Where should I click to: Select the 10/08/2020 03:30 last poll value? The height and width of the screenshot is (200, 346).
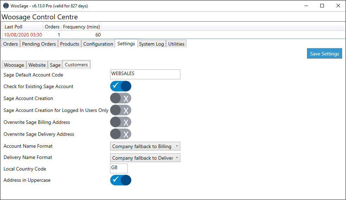pos(23,35)
